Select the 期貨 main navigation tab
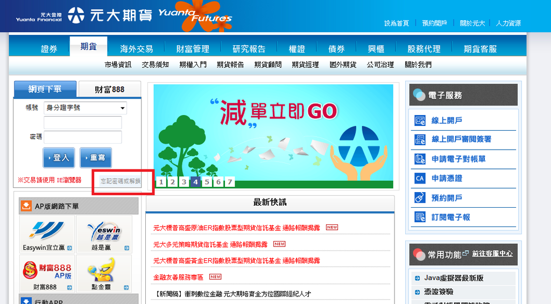The image size is (551, 304). point(89,46)
